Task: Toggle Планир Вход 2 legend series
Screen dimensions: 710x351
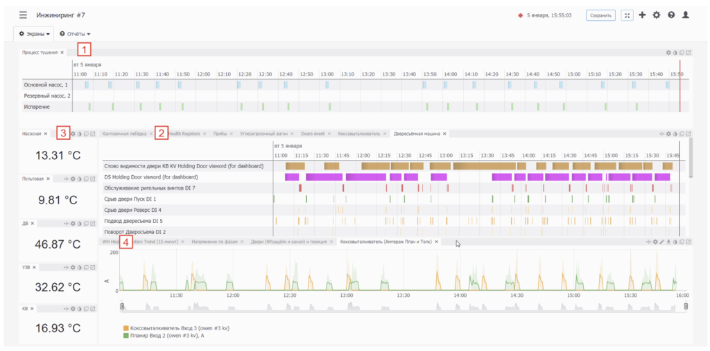Action: pos(165,335)
